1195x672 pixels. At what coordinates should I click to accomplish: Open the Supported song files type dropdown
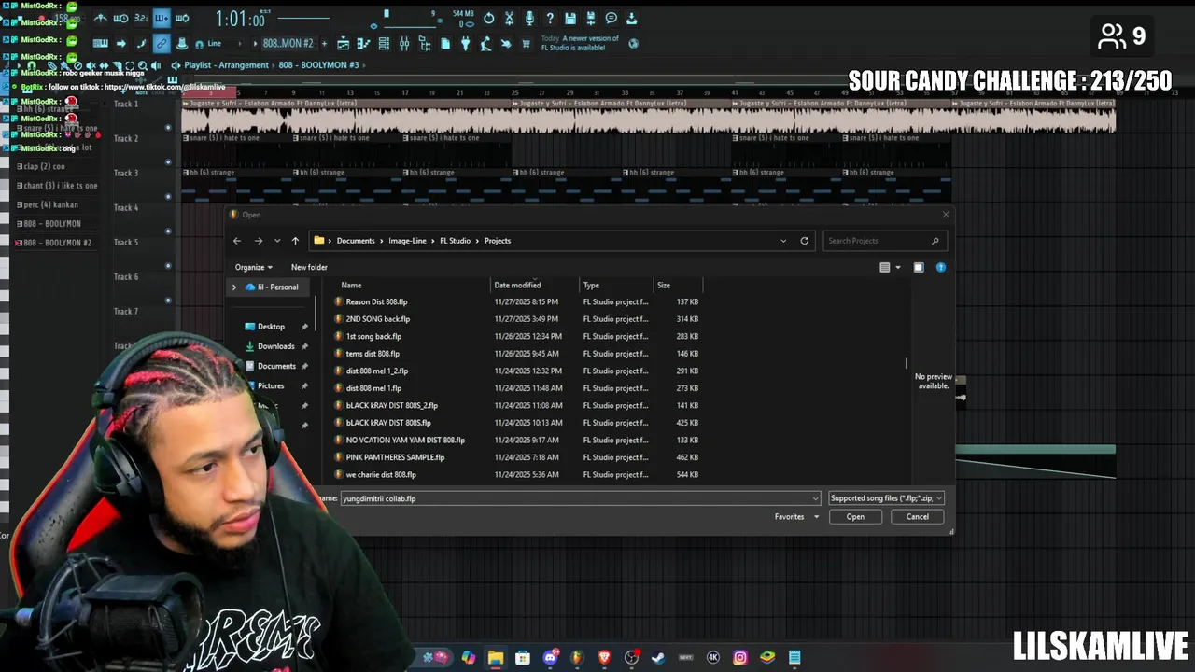click(x=886, y=498)
